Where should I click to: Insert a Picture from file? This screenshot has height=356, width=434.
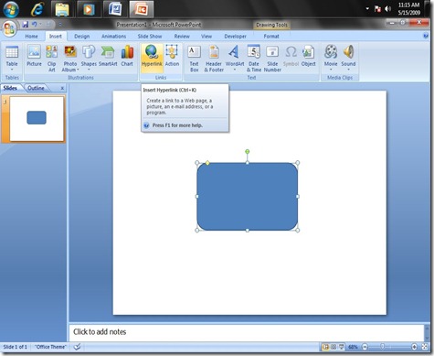tap(34, 56)
